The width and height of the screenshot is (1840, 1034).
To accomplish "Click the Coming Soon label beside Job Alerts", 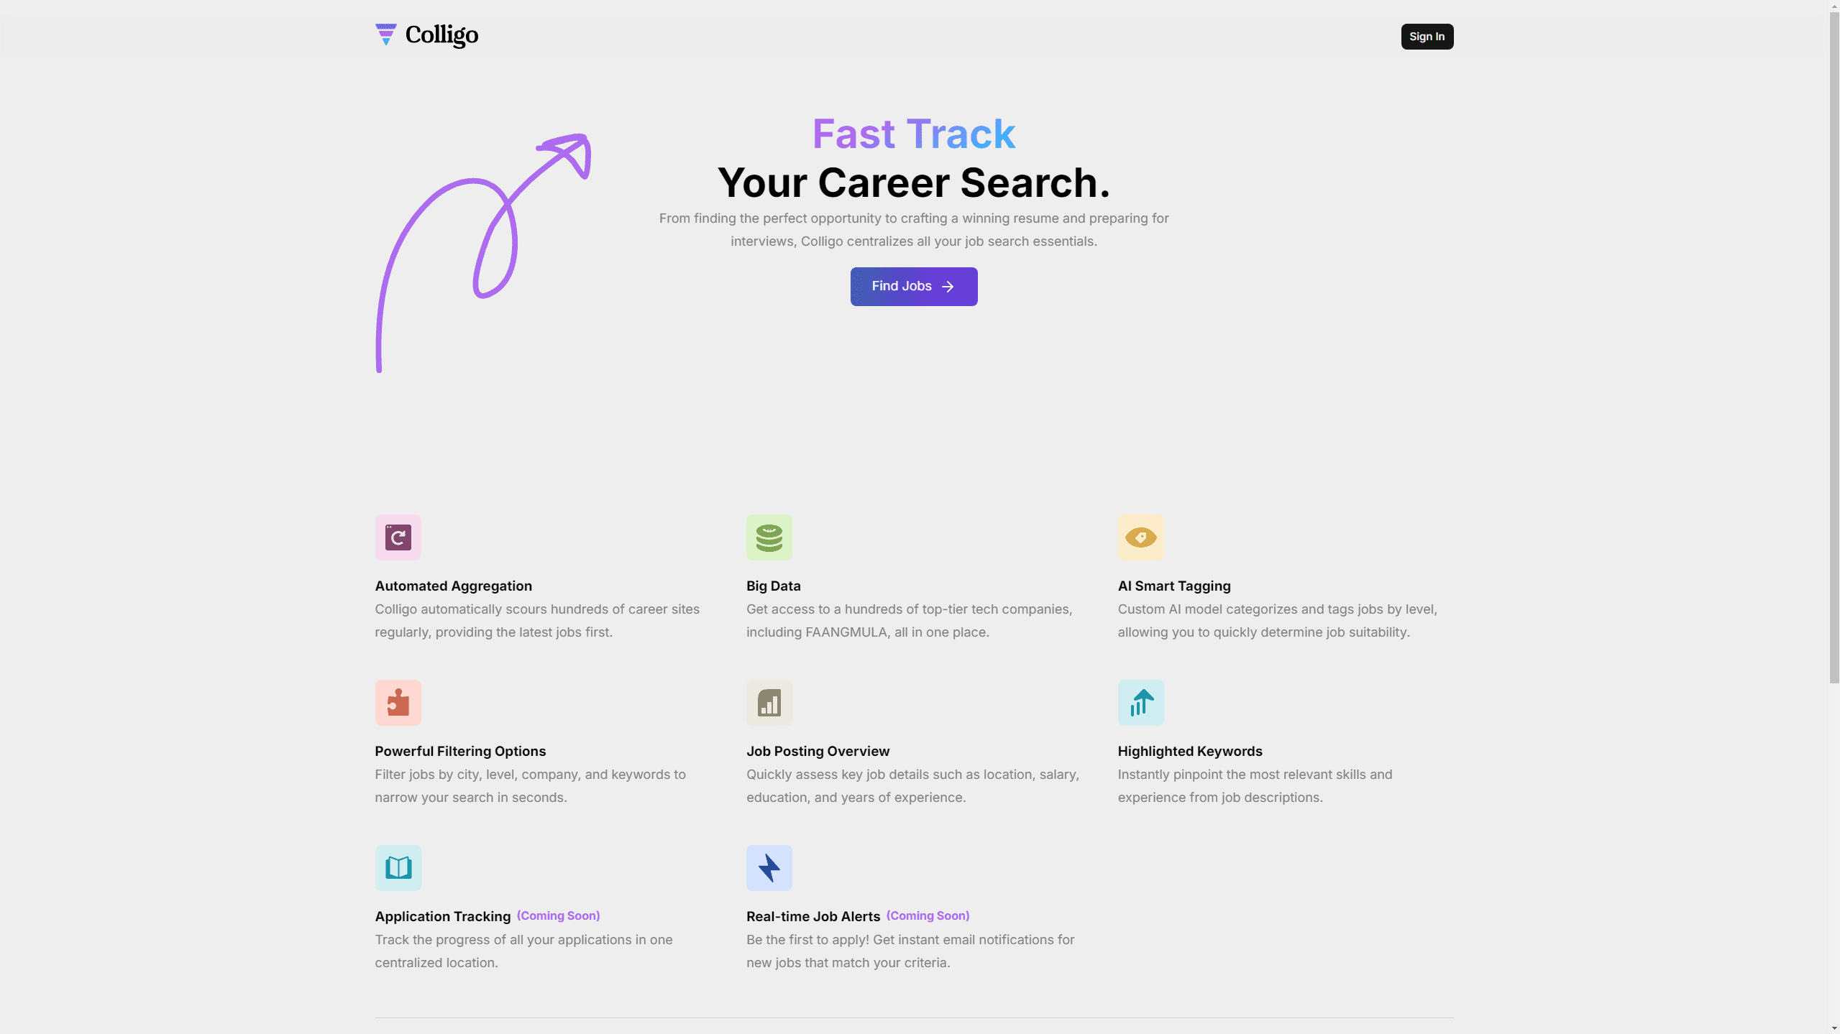I will pos(928,916).
